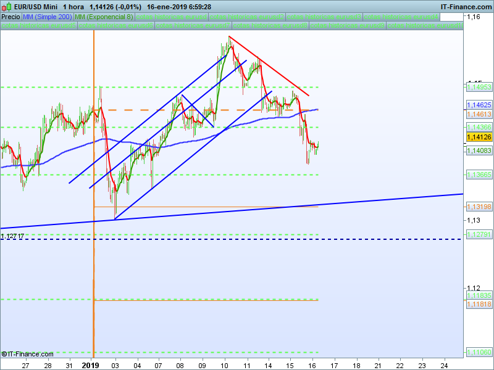This screenshot has height=370, width=494.
Task: Click the IT-Finance.com text in the title bar
Action: pyautogui.click(x=466, y=7)
